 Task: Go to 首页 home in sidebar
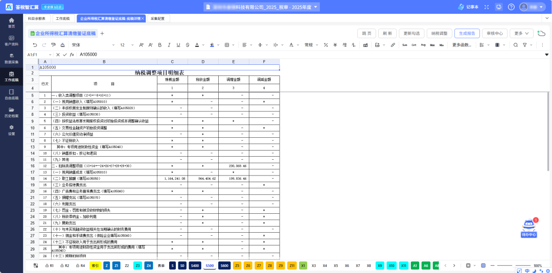[x=12, y=22]
